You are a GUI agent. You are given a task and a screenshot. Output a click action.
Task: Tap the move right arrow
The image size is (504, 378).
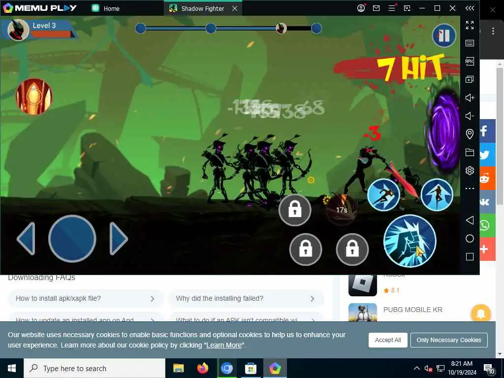click(119, 239)
